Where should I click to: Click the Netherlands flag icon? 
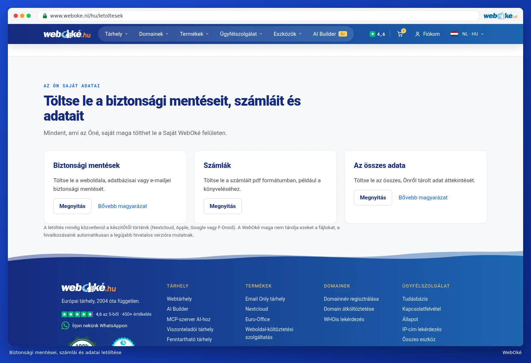(x=454, y=34)
